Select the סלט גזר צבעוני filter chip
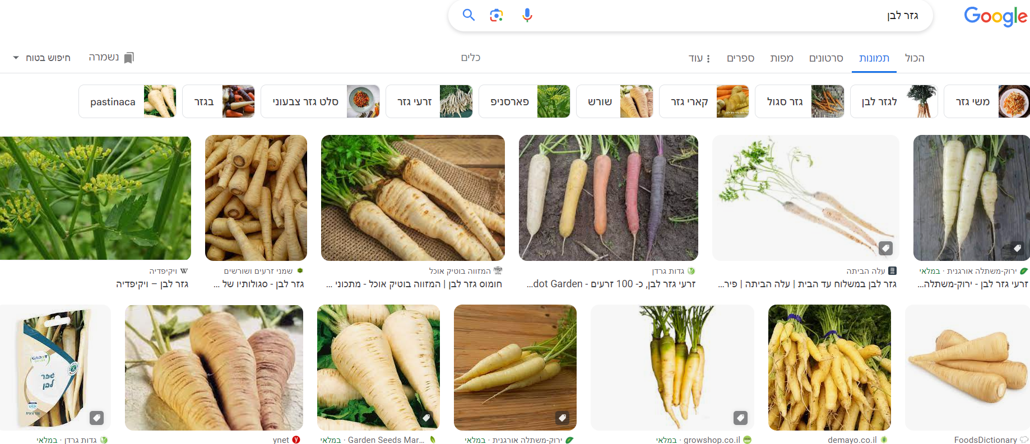1030x444 pixels. point(320,101)
